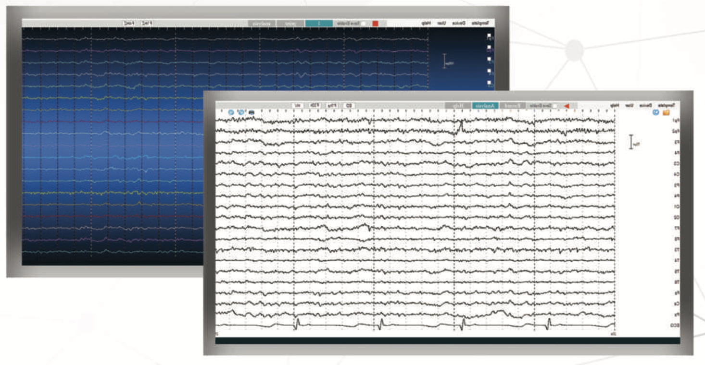
Task: Toggle Save Enable checkbox in the blue window
Action: point(363,23)
